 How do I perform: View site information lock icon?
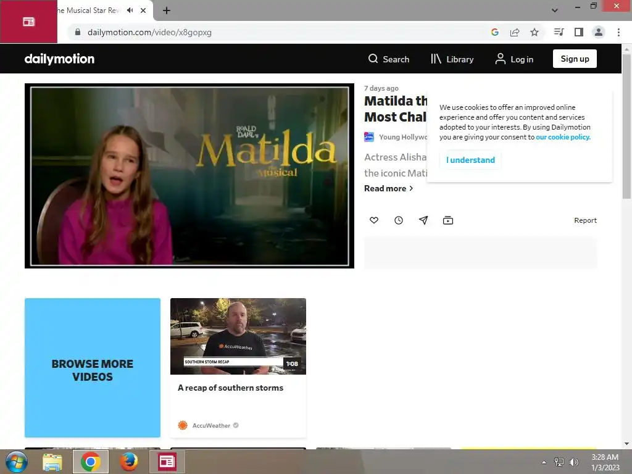click(78, 32)
